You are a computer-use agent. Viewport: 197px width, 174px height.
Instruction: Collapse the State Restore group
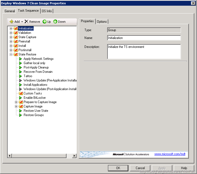[x=11, y=54]
